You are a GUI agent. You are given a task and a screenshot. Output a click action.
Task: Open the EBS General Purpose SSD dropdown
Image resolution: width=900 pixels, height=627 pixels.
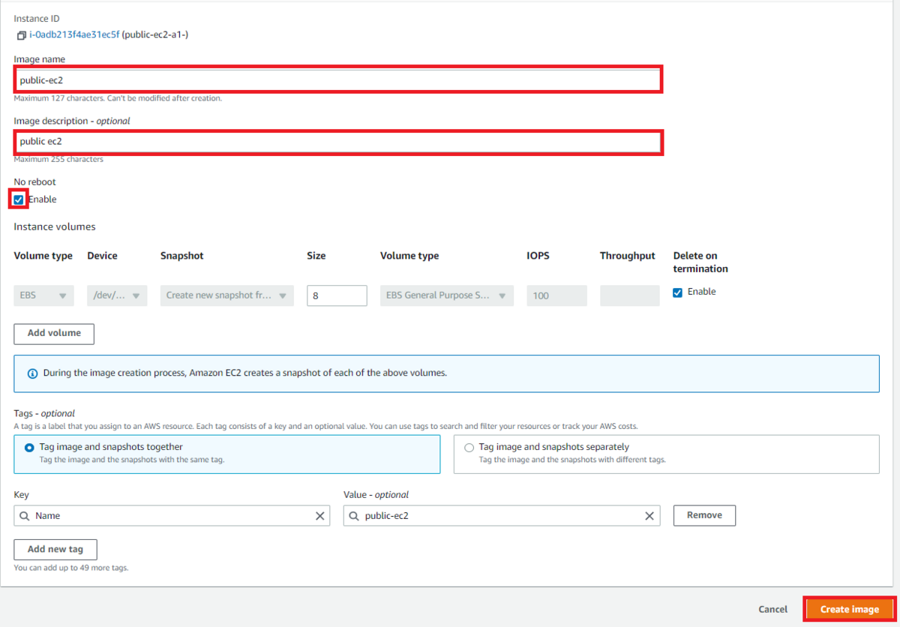click(447, 295)
